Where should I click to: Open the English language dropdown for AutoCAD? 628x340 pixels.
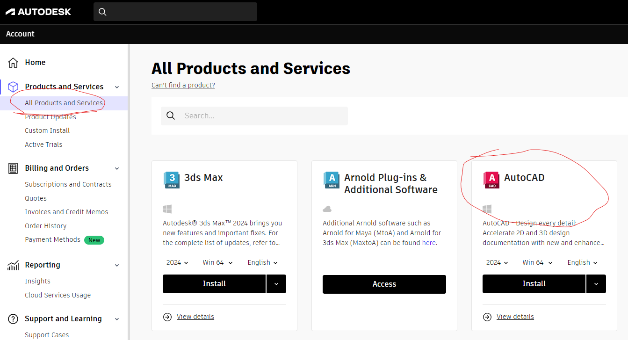coord(582,262)
